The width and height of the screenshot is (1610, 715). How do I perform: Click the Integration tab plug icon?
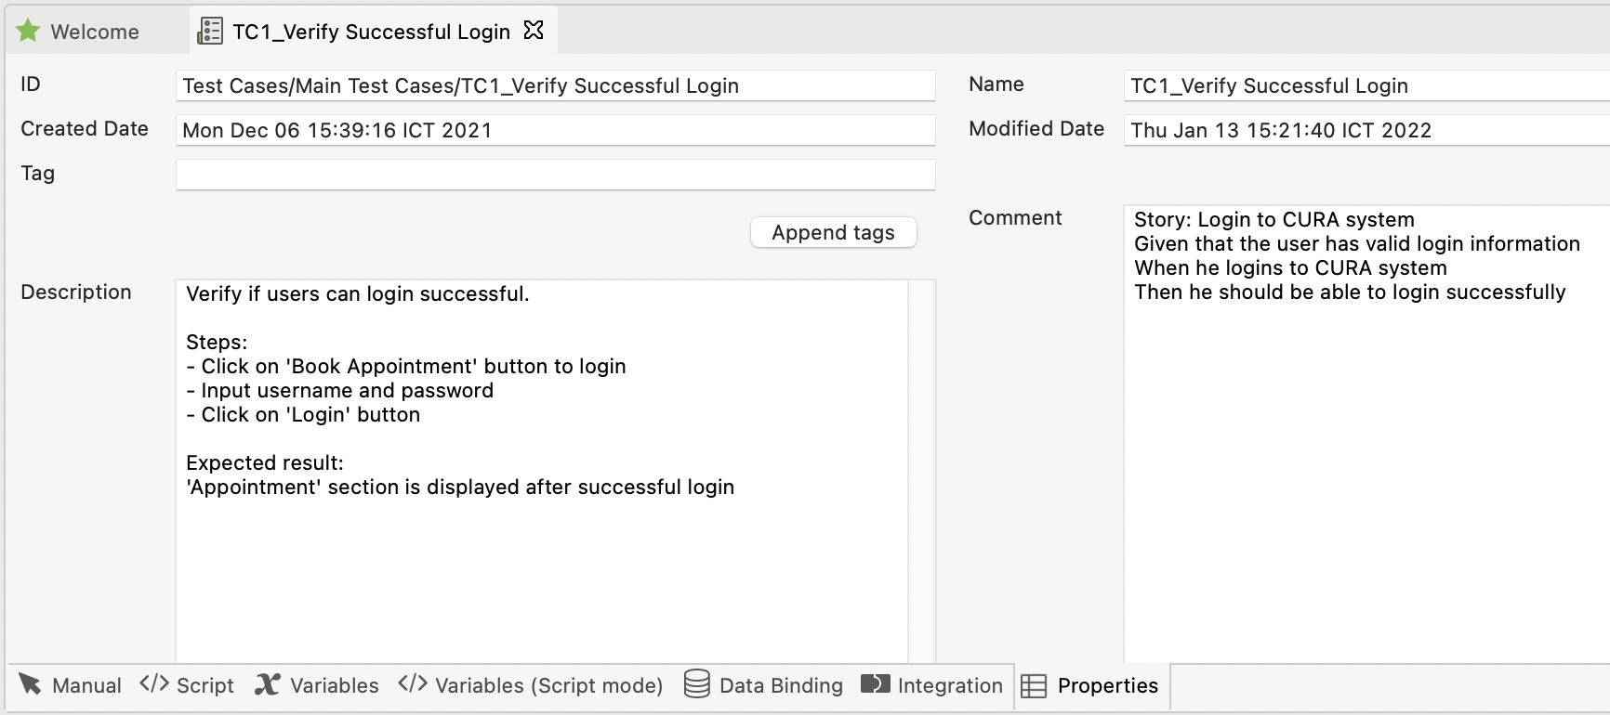[x=875, y=684]
